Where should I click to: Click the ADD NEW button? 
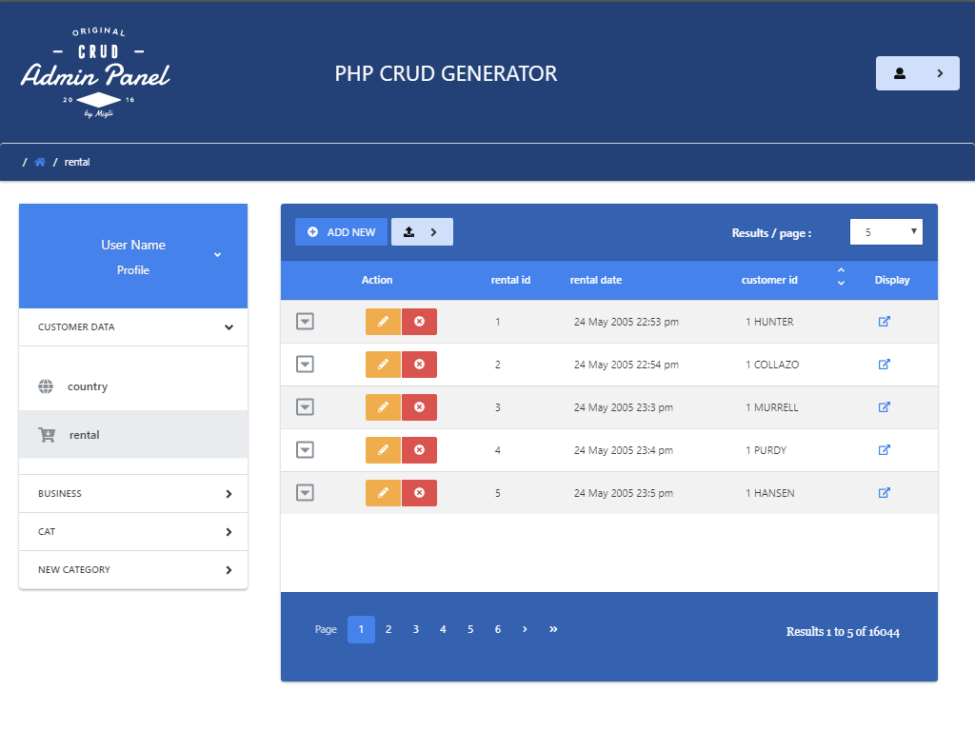click(x=340, y=231)
